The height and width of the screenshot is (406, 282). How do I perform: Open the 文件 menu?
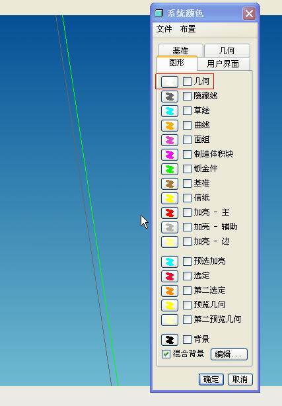(x=164, y=29)
